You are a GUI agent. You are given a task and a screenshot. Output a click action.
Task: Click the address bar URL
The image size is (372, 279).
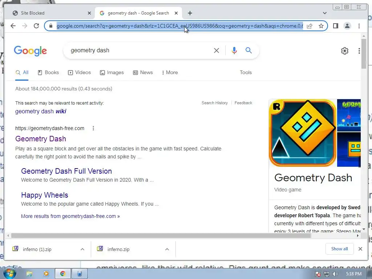[x=180, y=26]
